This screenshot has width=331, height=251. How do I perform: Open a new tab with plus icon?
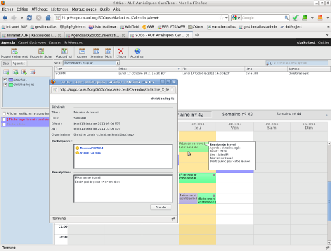click(197, 35)
